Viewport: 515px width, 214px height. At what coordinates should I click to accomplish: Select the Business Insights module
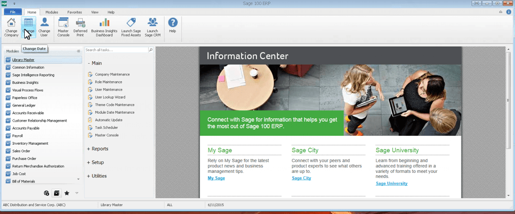tap(43, 83)
